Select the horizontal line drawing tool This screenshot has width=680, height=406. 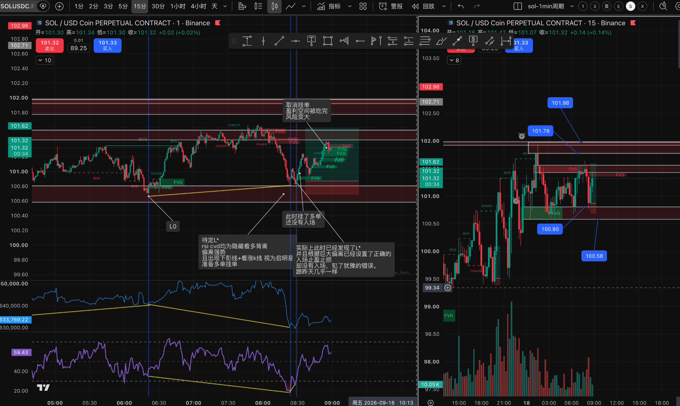point(296,41)
